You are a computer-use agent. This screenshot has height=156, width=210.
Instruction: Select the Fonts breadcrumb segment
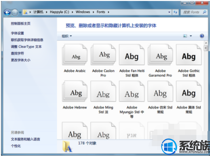[x=101, y=12]
